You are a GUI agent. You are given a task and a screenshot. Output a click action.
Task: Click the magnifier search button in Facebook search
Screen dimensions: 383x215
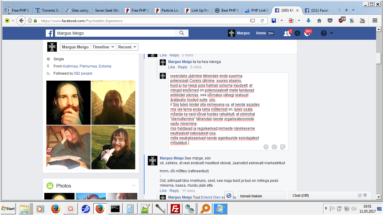tap(181, 33)
